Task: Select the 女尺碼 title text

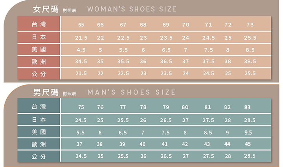Action: click(46, 9)
